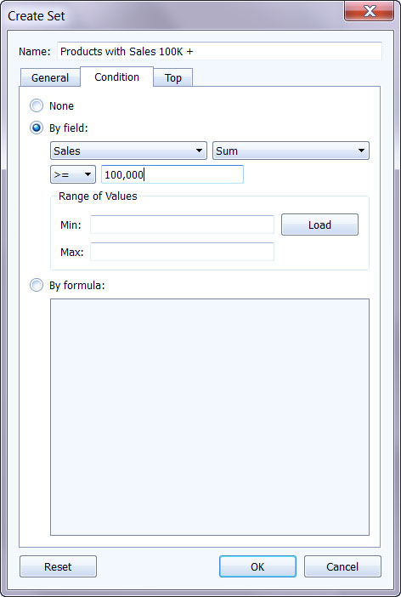
Task: Select the By field radio option
Action: 37,128
